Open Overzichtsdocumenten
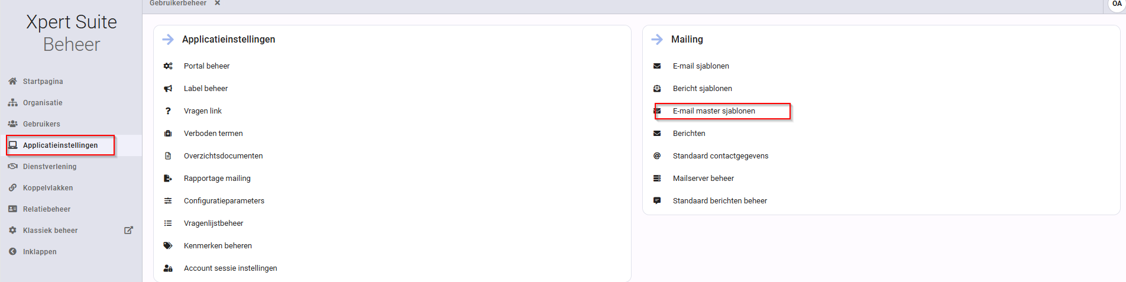The height and width of the screenshot is (282, 1126). (x=224, y=155)
